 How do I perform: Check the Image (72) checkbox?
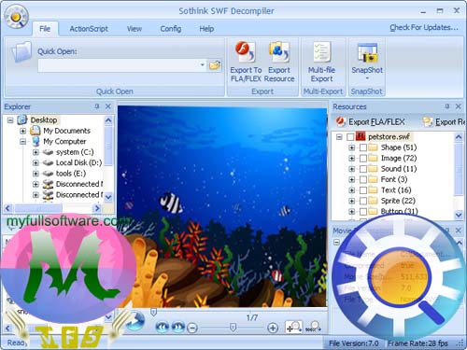click(363, 158)
